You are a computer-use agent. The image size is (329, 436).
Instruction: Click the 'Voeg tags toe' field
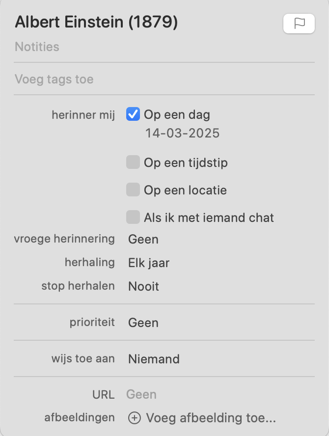[x=54, y=79]
